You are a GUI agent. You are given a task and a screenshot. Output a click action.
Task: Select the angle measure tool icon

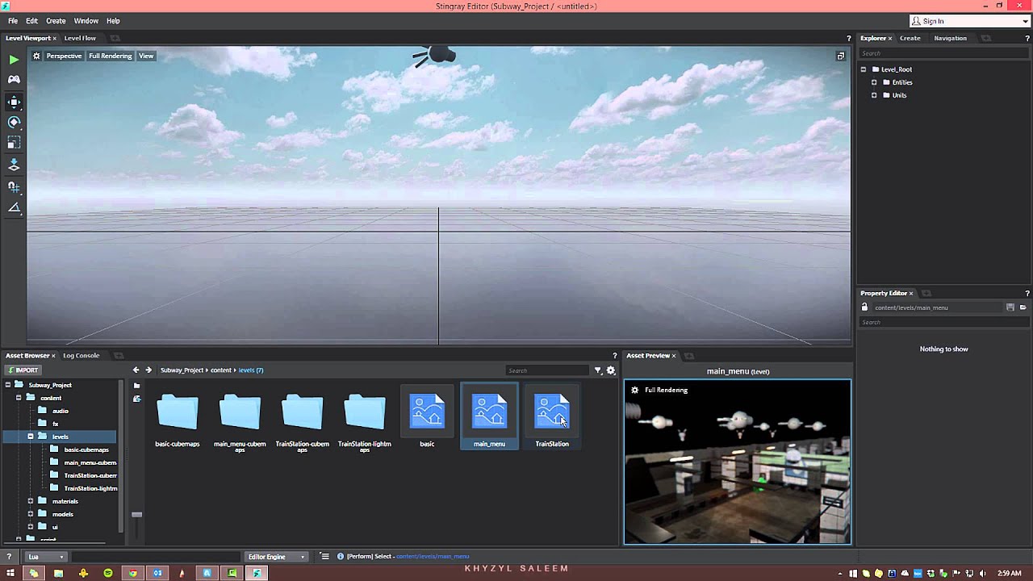(x=14, y=207)
